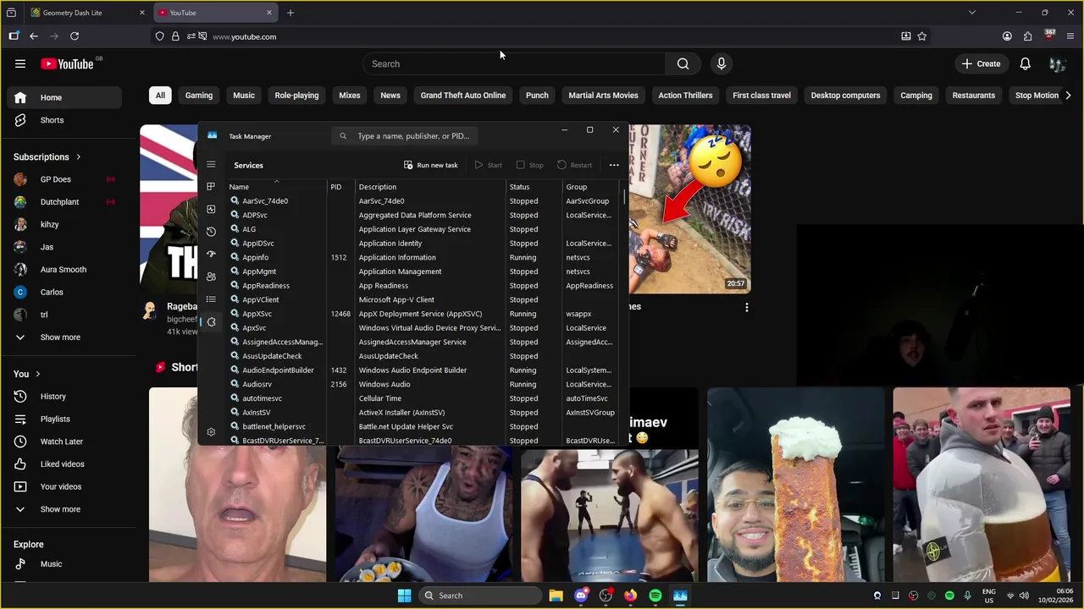Image resolution: width=1084 pixels, height=609 pixels.
Task: Select the Martial Arts Movies chip
Action: pyautogui.click(x=603, y=96)
